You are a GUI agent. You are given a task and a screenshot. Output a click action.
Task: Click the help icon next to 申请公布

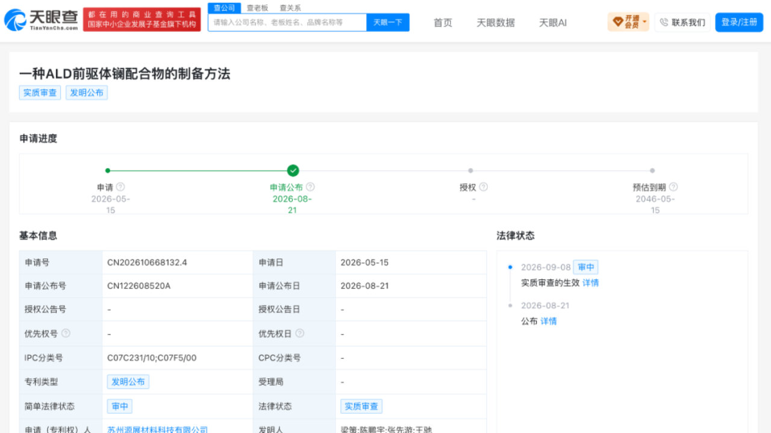click(310, 187)
